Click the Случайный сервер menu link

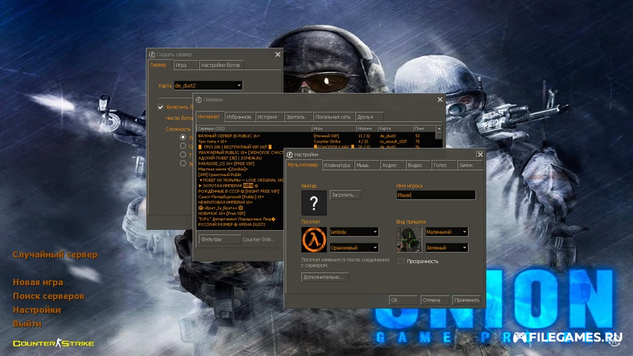click(55, 254)
